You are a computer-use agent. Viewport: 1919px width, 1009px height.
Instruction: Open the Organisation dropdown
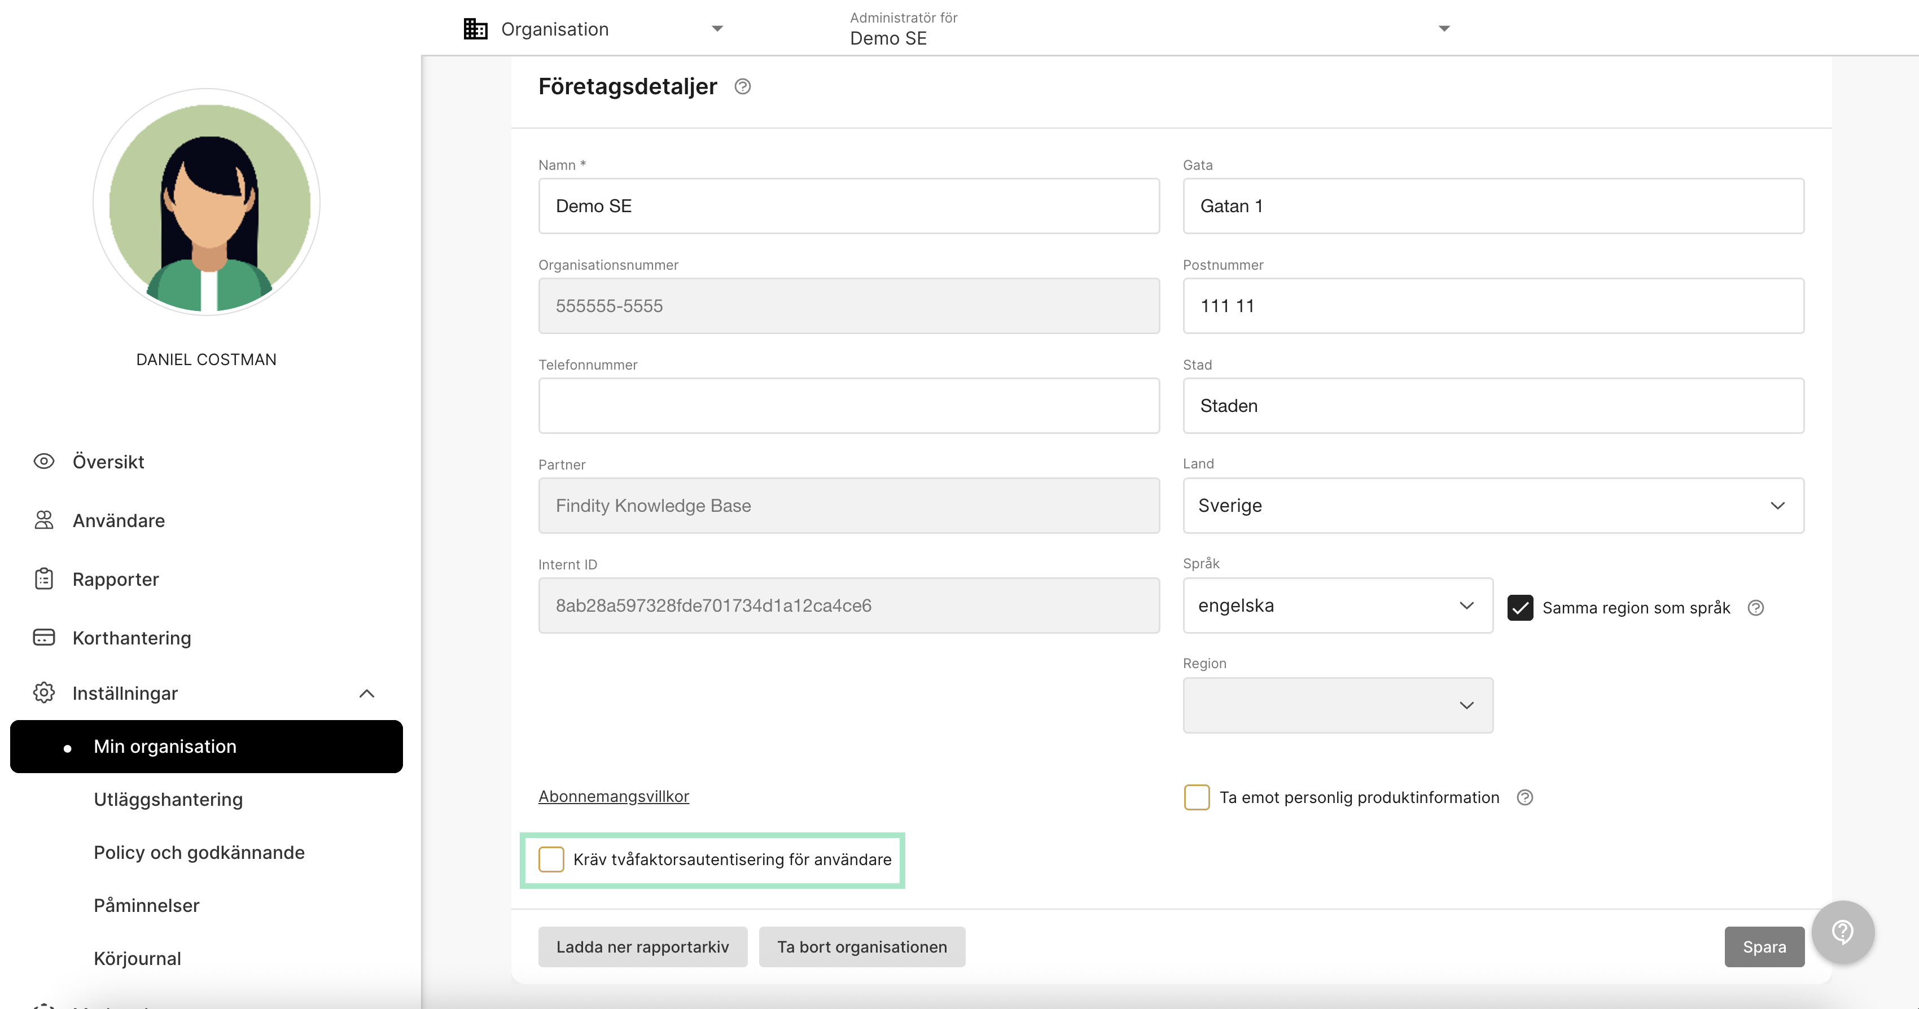[593, 29]
